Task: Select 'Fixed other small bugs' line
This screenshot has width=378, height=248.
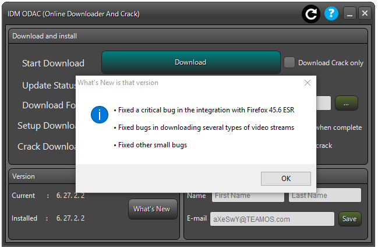Action: point(150,145)
